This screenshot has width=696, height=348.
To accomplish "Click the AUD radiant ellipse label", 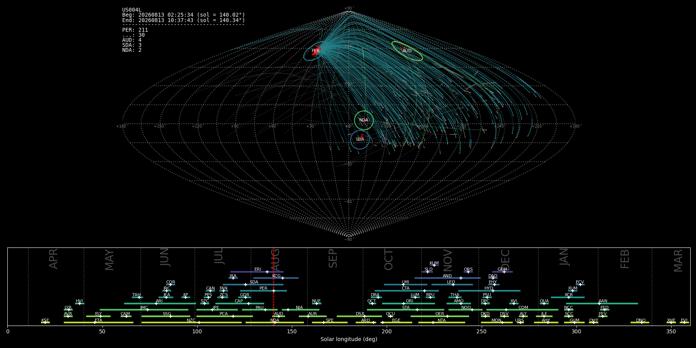I will pyautogui.click(x=407, y=51).
